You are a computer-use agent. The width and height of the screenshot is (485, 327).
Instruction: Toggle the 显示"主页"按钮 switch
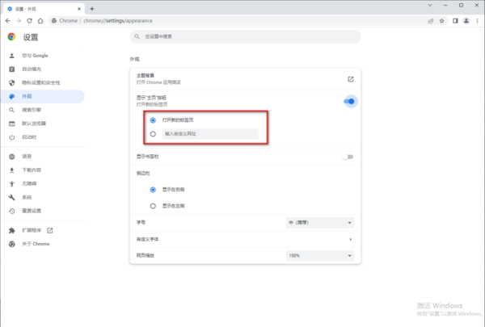tap(349, 101)
